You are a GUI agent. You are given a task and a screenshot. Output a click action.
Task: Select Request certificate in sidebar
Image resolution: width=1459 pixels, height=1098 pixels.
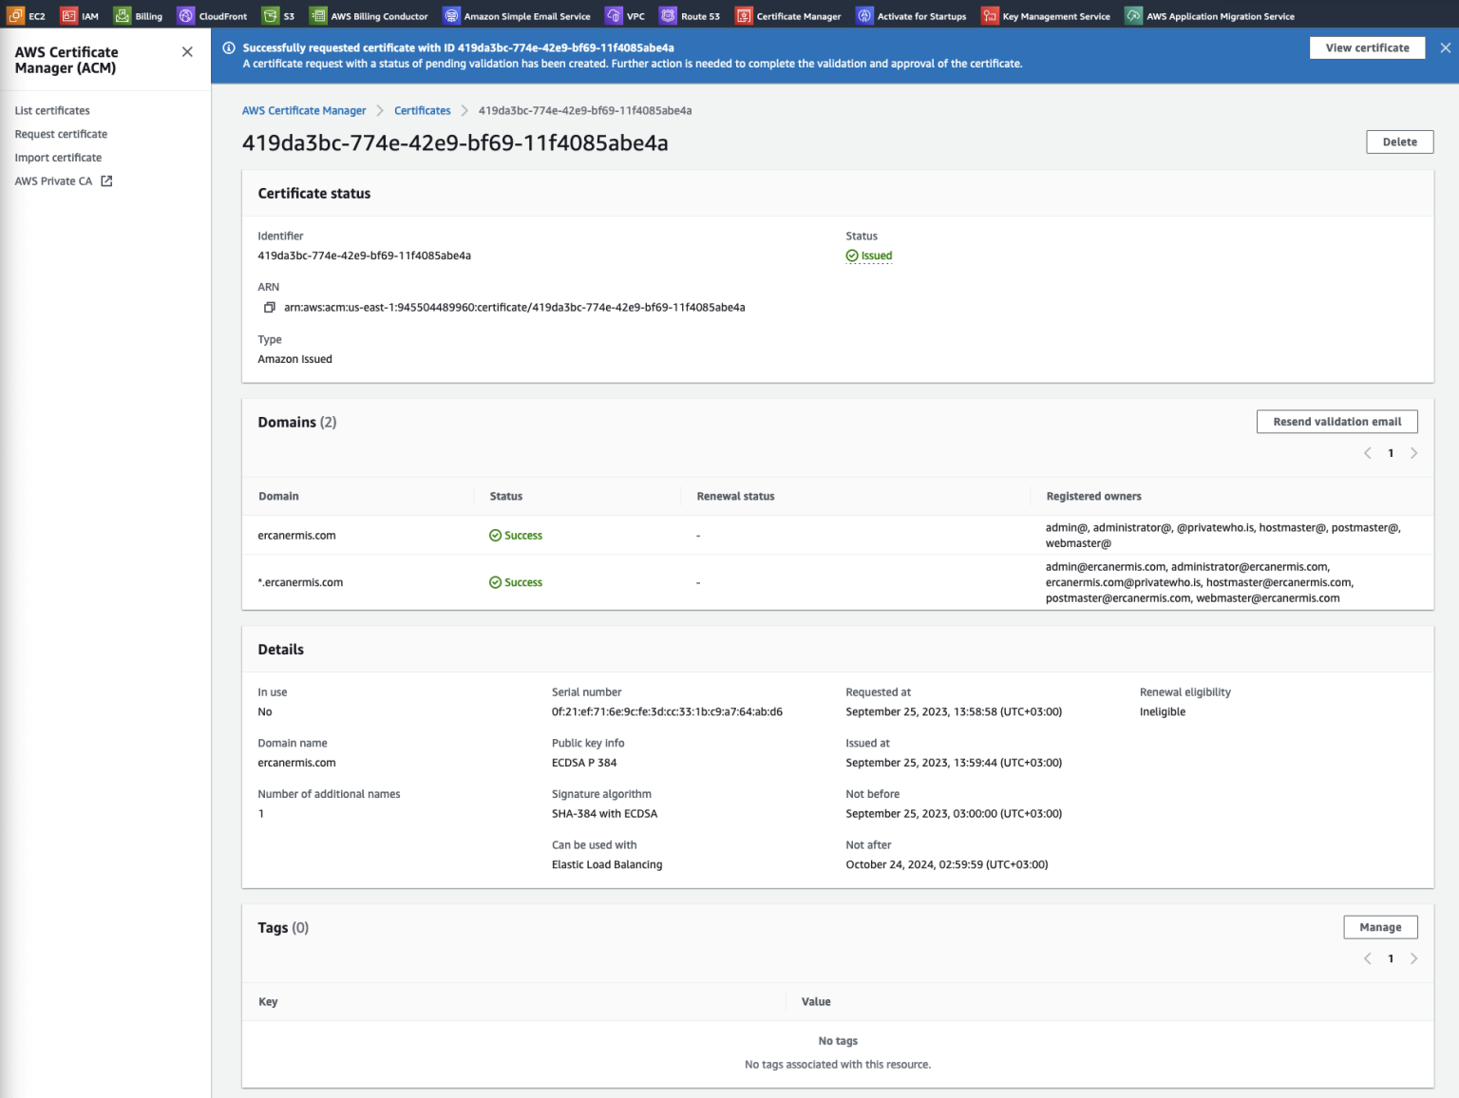61,135
